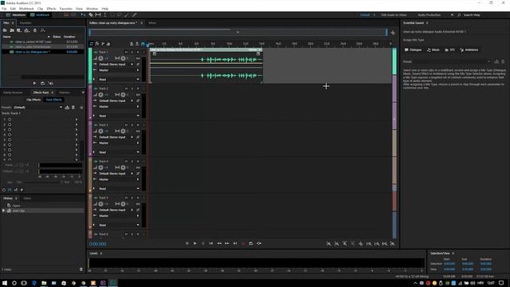
Task: Select the Move tool in the toolbar
Action: pyautogui.click(x=83, y=15)
